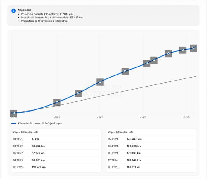This screenshot has height=179, width=207.
Task: Select the January 2022 data point on chart
Action: coord(57,103)
